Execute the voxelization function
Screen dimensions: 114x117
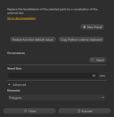click(85, 111)
